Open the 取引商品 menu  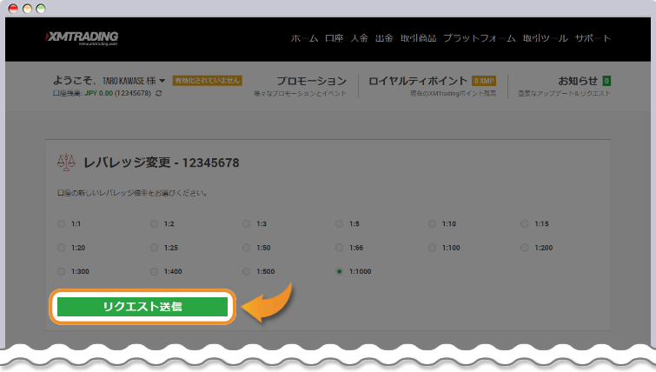(x=419, y=38)
